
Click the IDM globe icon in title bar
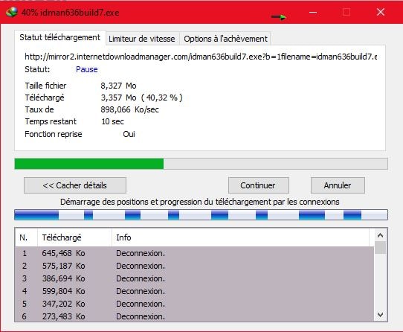12,12
